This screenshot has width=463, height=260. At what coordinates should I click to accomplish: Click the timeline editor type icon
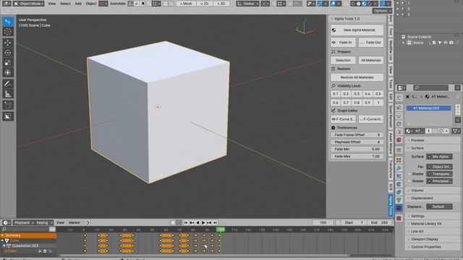point(6,222)
